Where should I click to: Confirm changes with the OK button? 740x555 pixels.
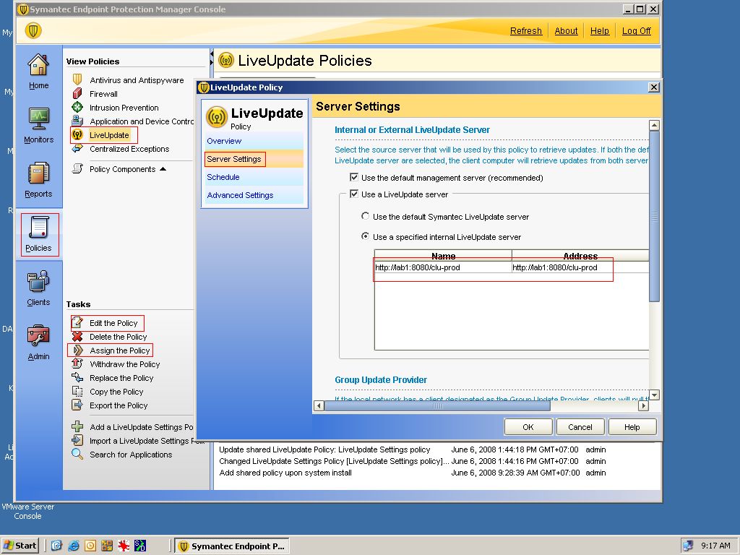pyautogui.click(x=528, y=426)
